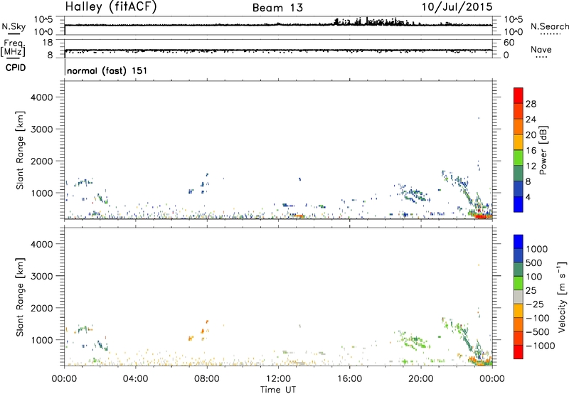Click the '60' tick on Nave axis
The width and height of the screenshot is (569, 394).
[x=509, y=43]
